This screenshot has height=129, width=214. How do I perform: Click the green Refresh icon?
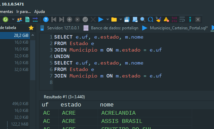(5, 19)
